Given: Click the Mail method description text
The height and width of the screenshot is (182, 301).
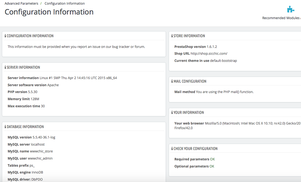Looking at the screenshot, I should pyautogui.click(x=225, y=92).
